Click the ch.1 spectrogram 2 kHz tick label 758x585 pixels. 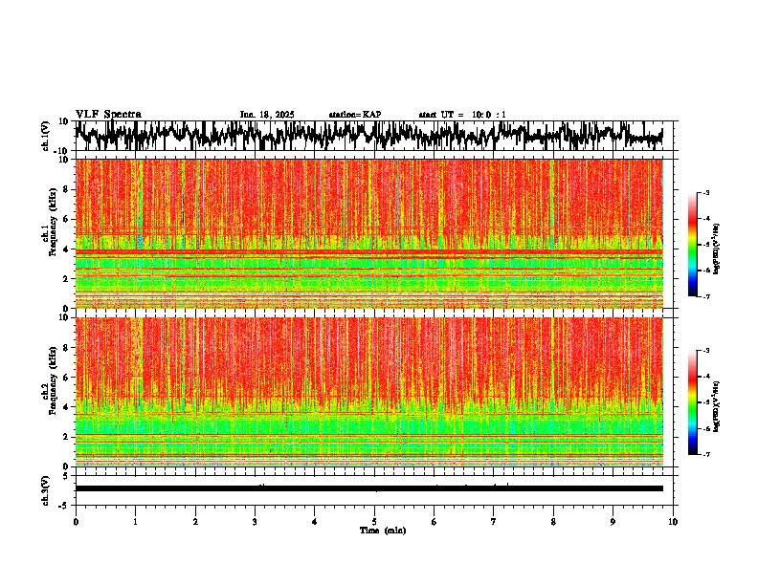[66, 279]
